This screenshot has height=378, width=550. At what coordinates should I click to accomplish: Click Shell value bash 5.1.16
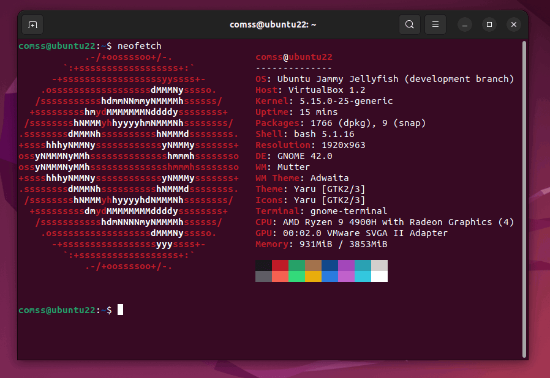click(324, 134)
